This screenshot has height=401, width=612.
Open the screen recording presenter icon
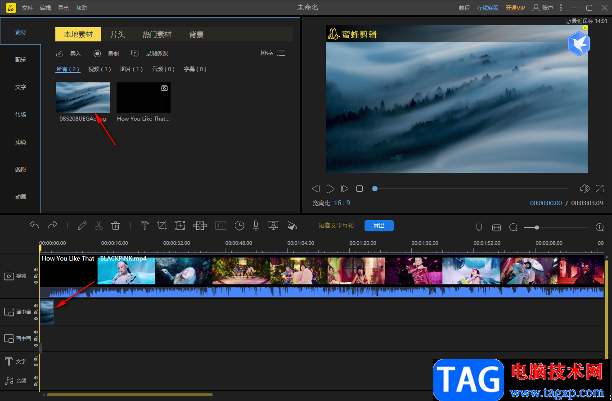point(273,225)
